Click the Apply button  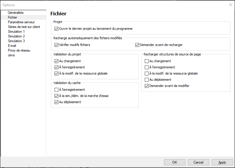pos(222,162)
